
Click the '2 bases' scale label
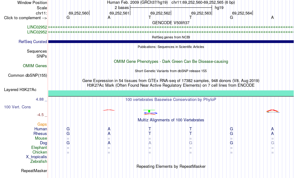122,8
